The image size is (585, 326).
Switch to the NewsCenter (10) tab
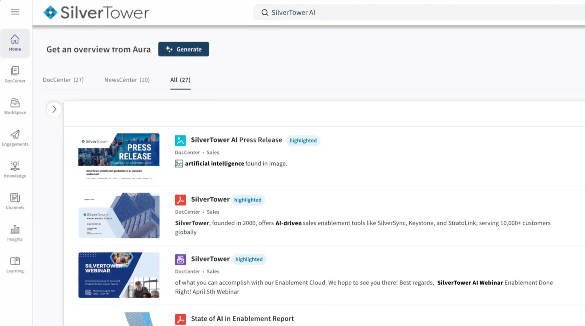pos(127,80)
